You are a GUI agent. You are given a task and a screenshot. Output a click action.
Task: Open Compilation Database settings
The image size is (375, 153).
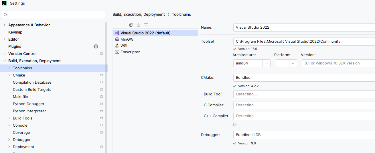tap(32, 82)
